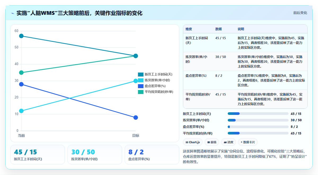Viewport: 318px width, 175px height.
Task: Click the 平均找货耗时(秒/单) progress bar
Action: point(258,133)
